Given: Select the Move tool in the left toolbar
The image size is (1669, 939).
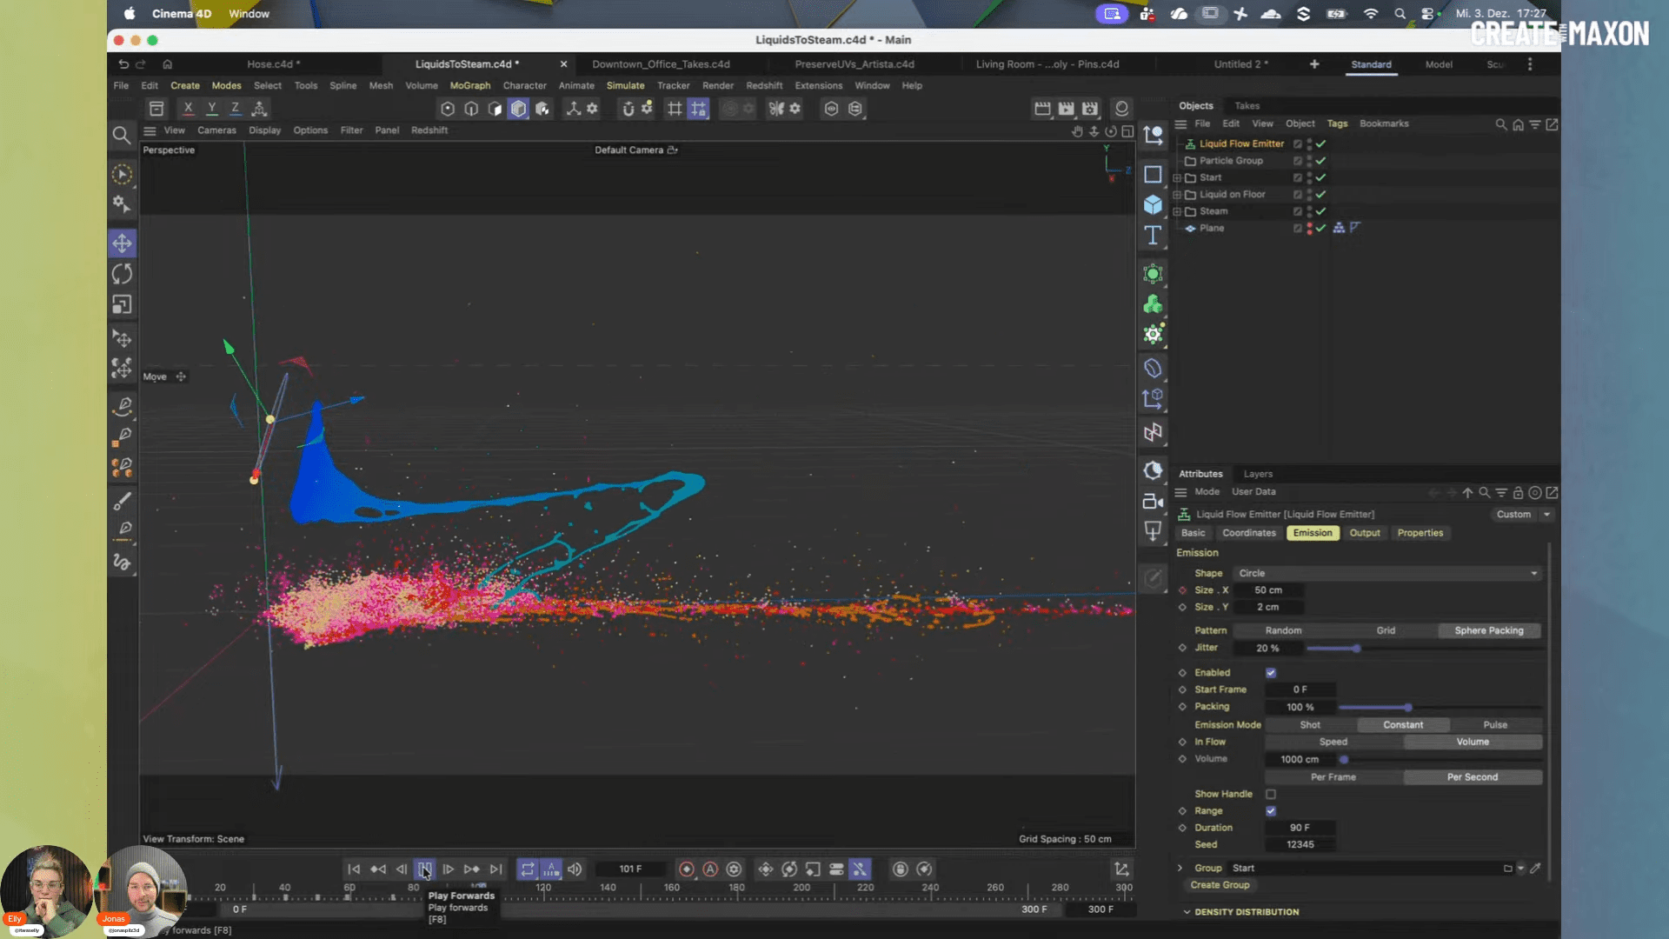Looking at the screenshot, I should [122, 243].
